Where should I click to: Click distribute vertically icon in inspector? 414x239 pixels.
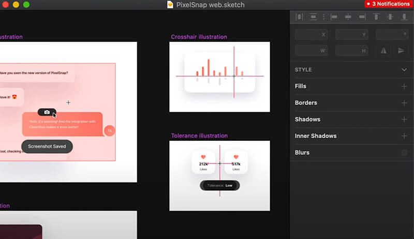[x=313, y=17]
